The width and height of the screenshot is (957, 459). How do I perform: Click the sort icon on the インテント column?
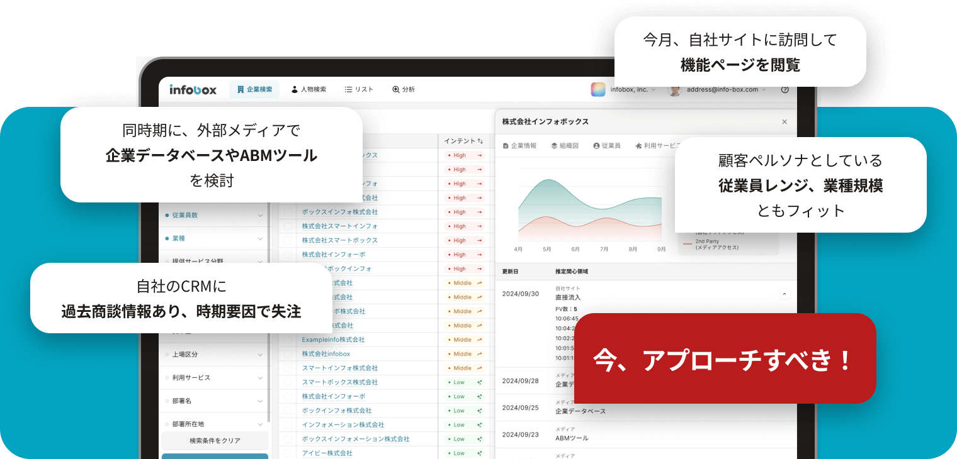tap(480, 141)
